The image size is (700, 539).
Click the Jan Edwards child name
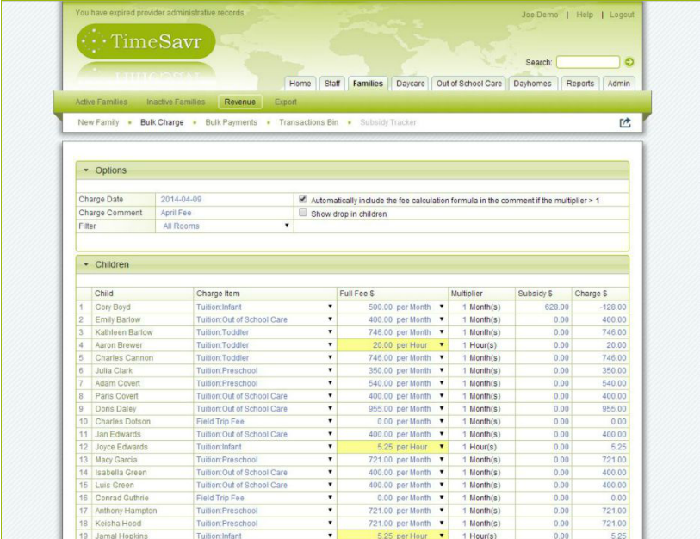point(118,434)
